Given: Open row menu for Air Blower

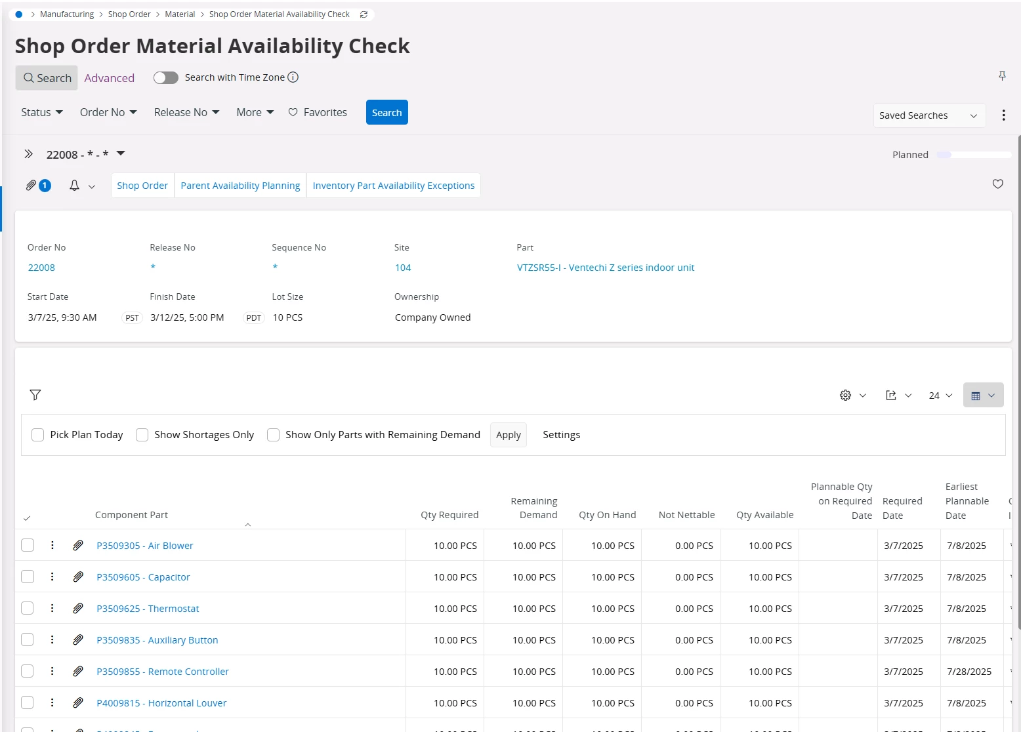Looking at the screenshot, I should point(52,545).
